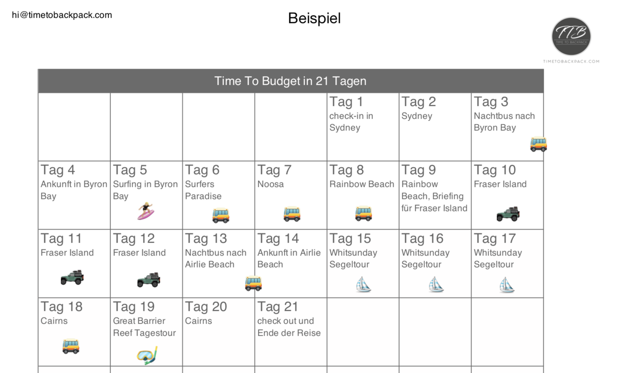This screenshot has width=632, height=373.
Task: Click the timetobackpack.com text under logo
Action: (571, 61)
